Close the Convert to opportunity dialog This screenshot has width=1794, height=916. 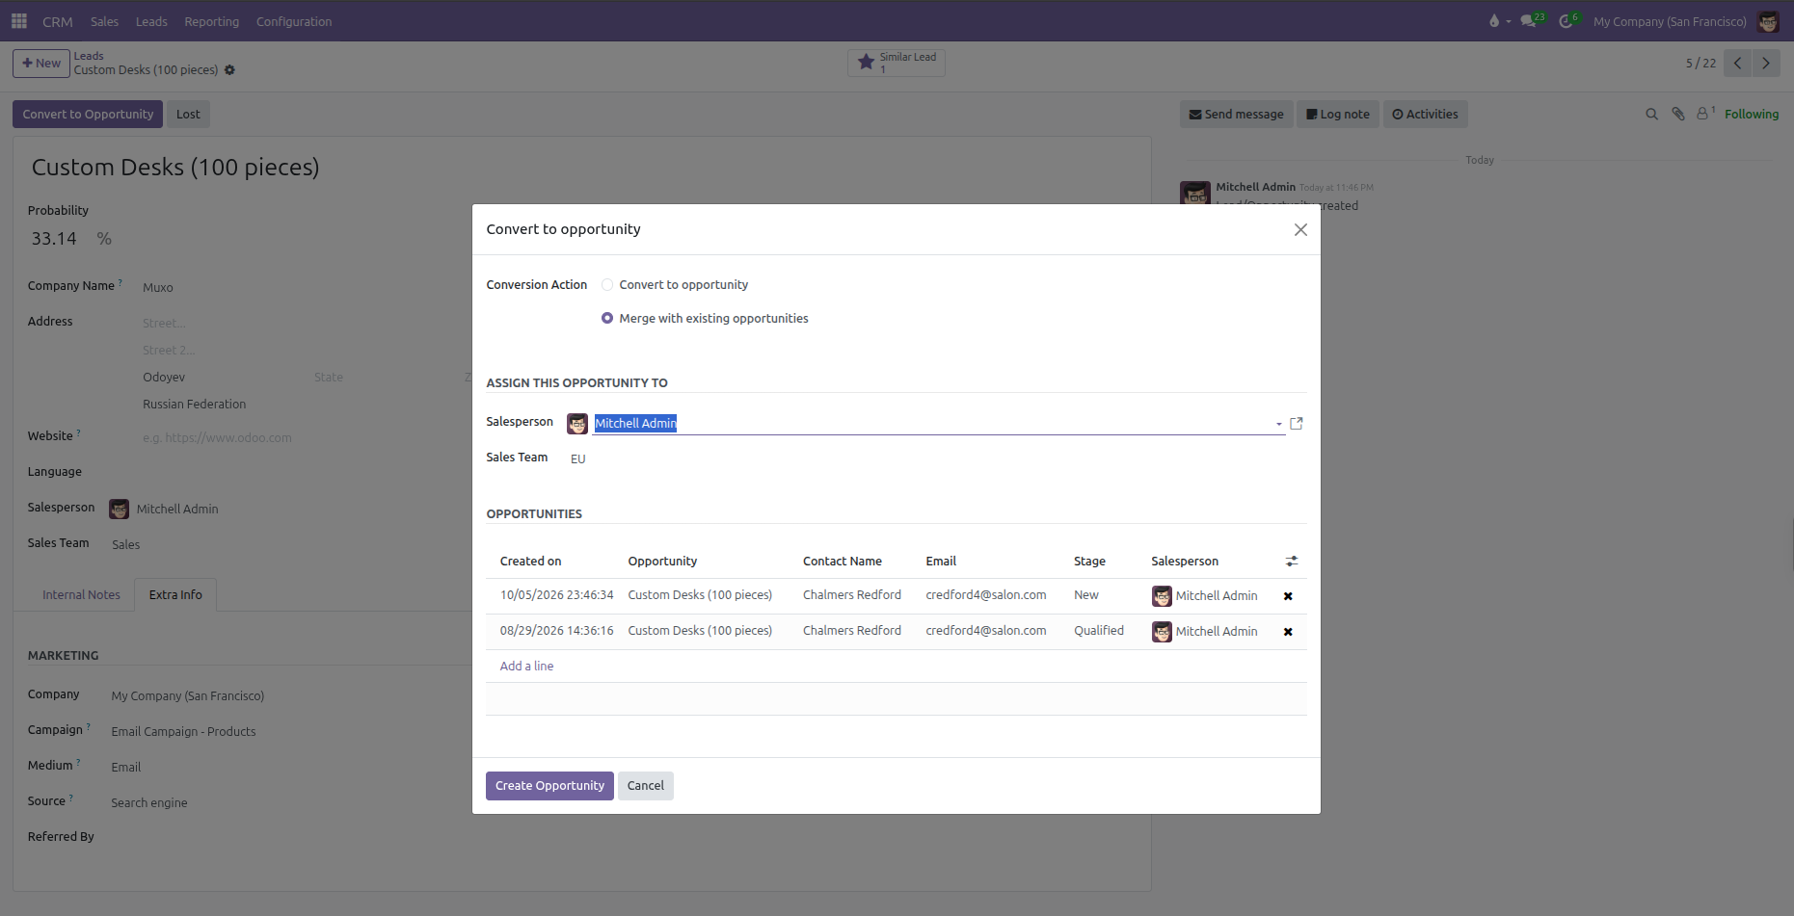click(1300, 229)
